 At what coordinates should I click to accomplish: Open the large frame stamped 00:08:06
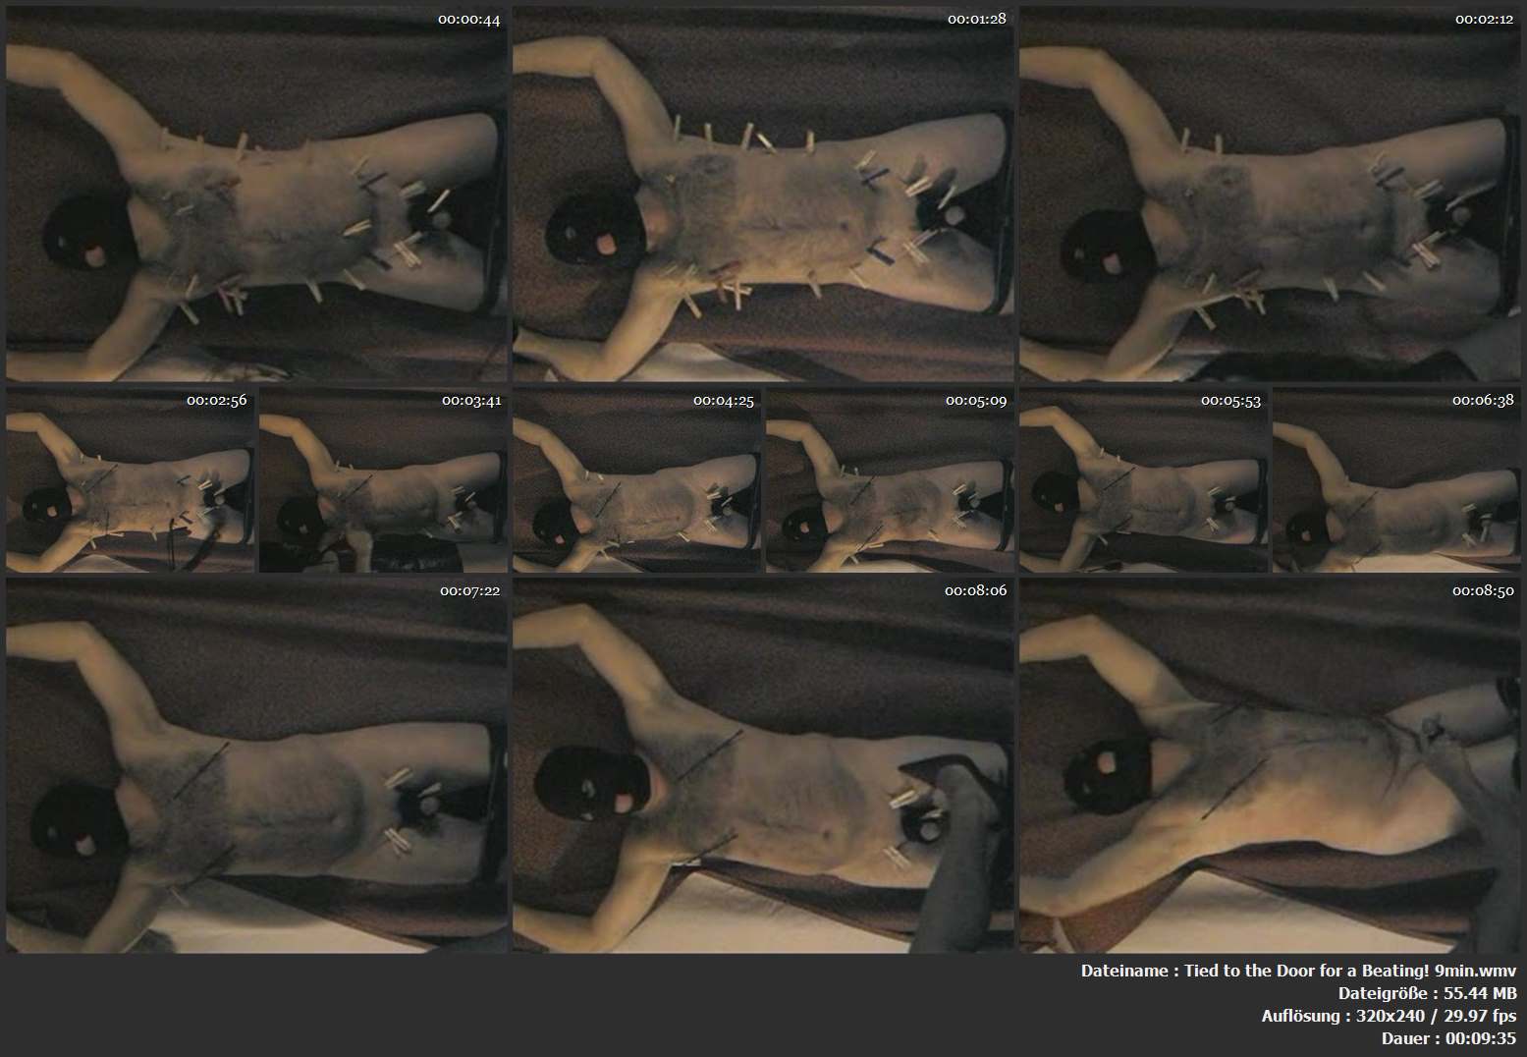763,765
